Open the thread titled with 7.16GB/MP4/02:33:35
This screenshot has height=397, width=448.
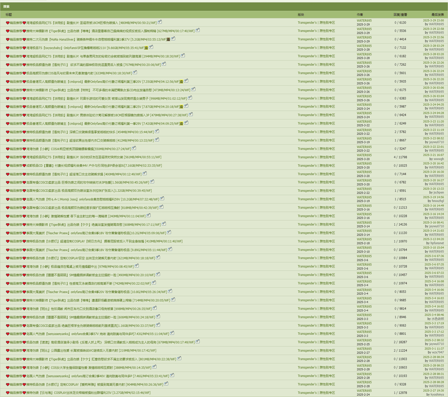click(x=94, y=166)
